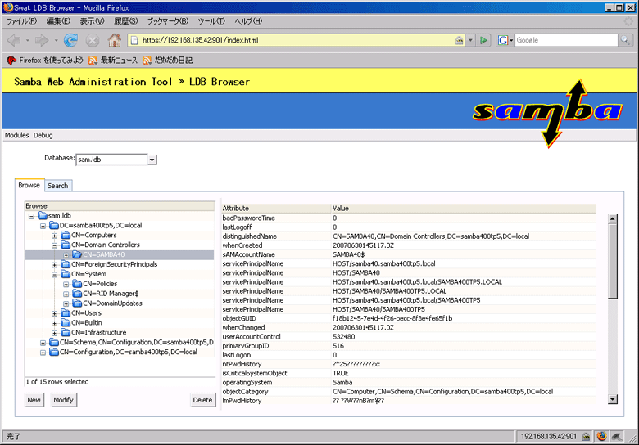Click attribute table scroll down arrow

(x=612, y=399)
